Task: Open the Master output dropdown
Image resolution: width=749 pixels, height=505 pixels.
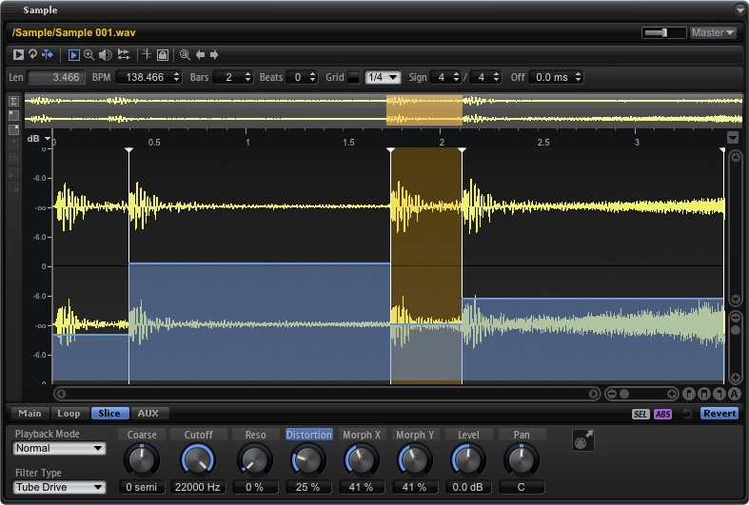Action: [x=713, y=32]
